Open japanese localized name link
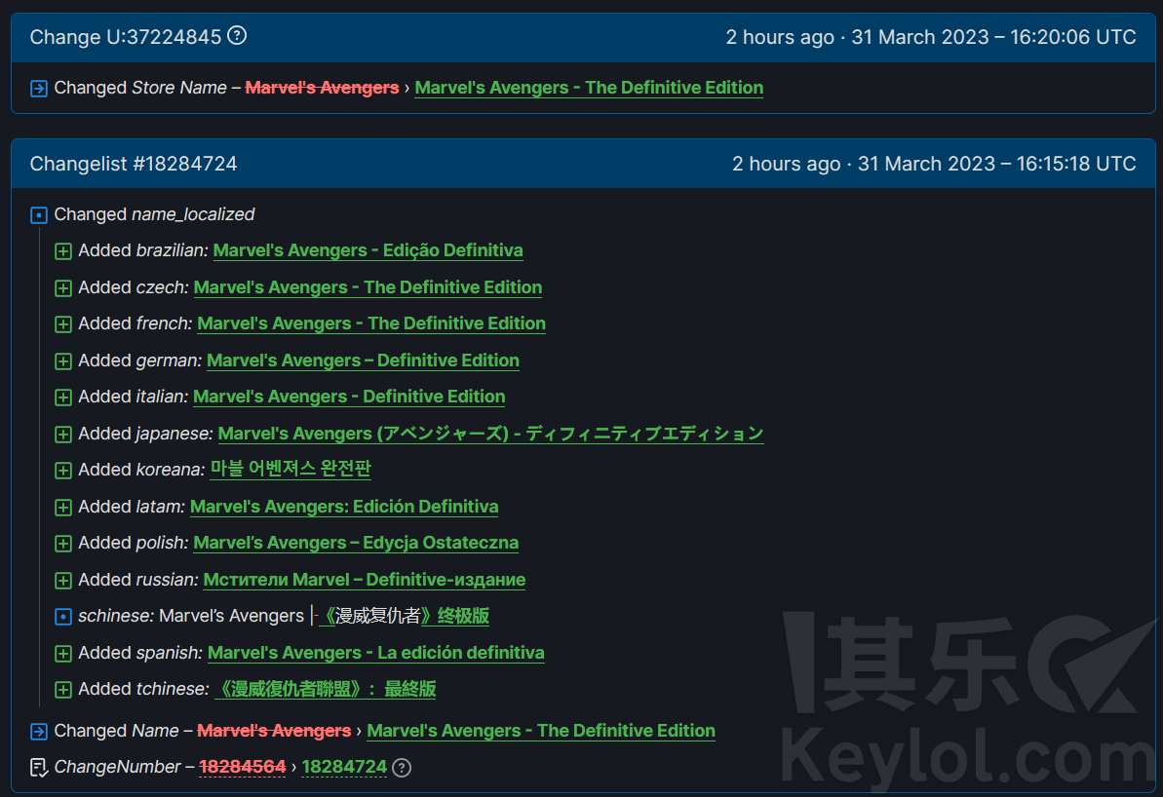The height and width of the screenshot is (797, 1163). pyautogui.click(x=491, y=433)
